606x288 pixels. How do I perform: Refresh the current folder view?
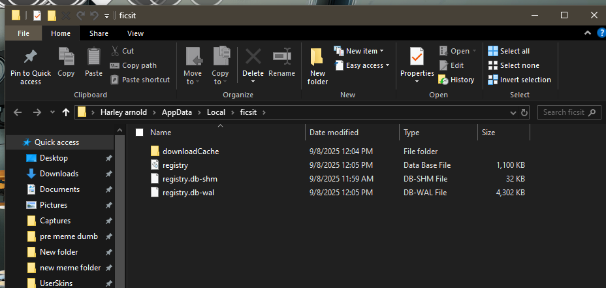tap(524, 113)
